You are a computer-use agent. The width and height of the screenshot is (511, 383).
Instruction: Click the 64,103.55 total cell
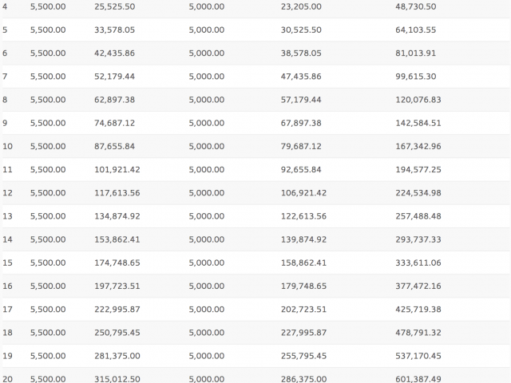click(416, 30)
